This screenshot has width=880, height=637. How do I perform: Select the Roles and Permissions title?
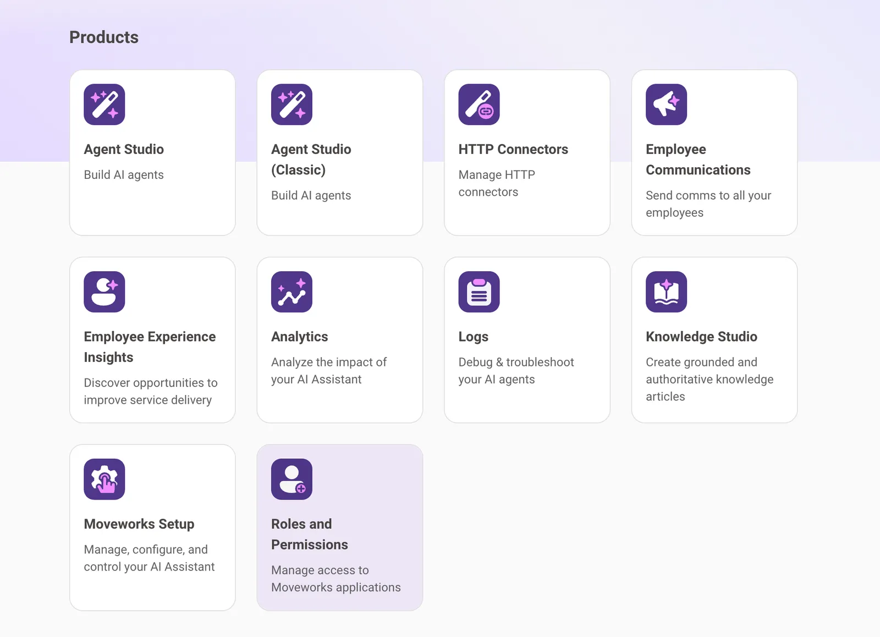pos(310,534)
